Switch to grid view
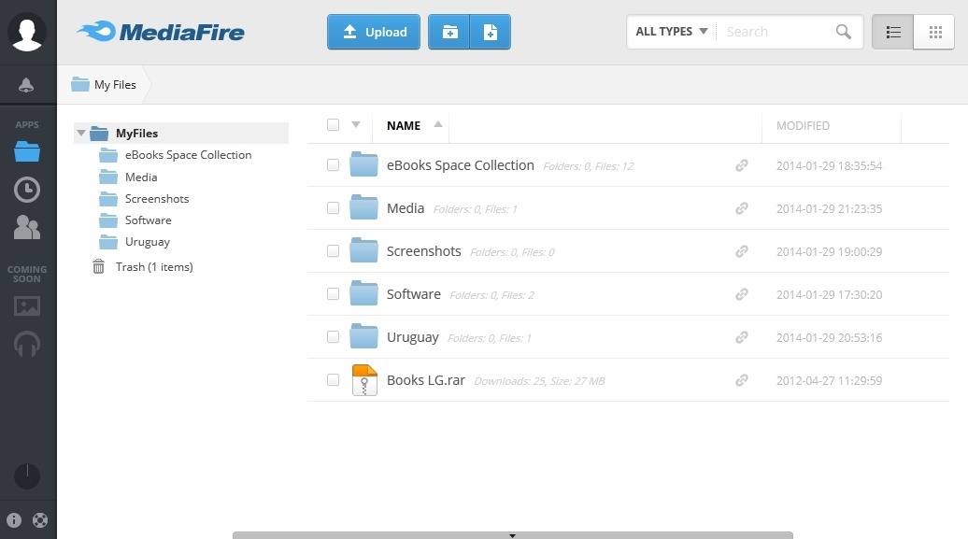Viewport: 968px width, 539px height. 933,31
